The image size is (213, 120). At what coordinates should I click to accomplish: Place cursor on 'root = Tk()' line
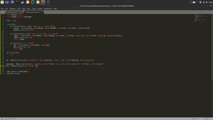11,21
